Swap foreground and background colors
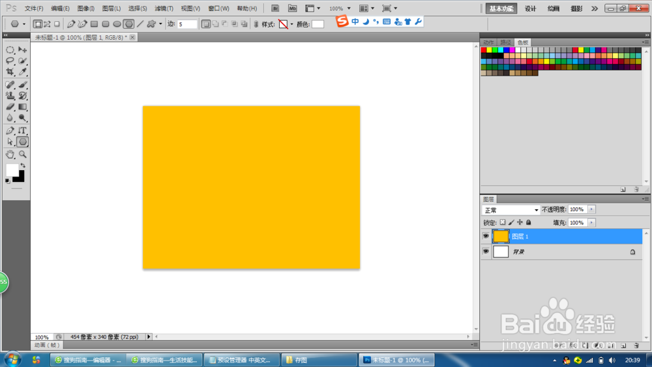Image resolution: width=652 pixels, height=367 pixels. [23, 166]
